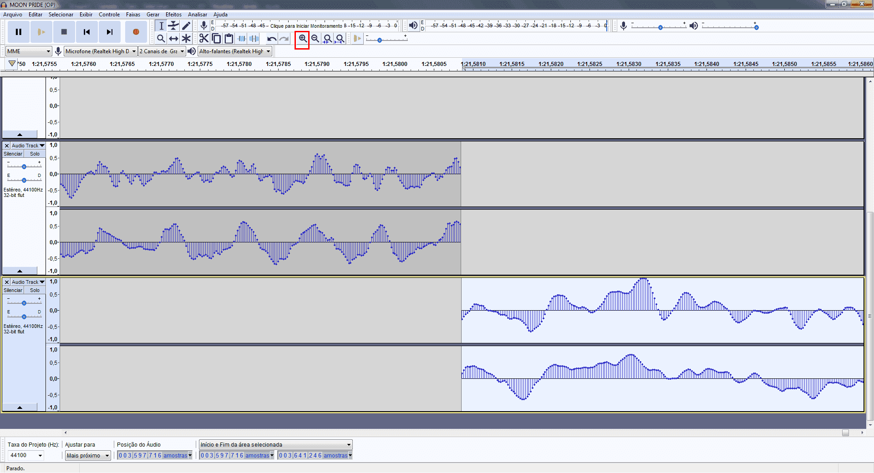Click the Zoom Out magnifier

(315, 39)
